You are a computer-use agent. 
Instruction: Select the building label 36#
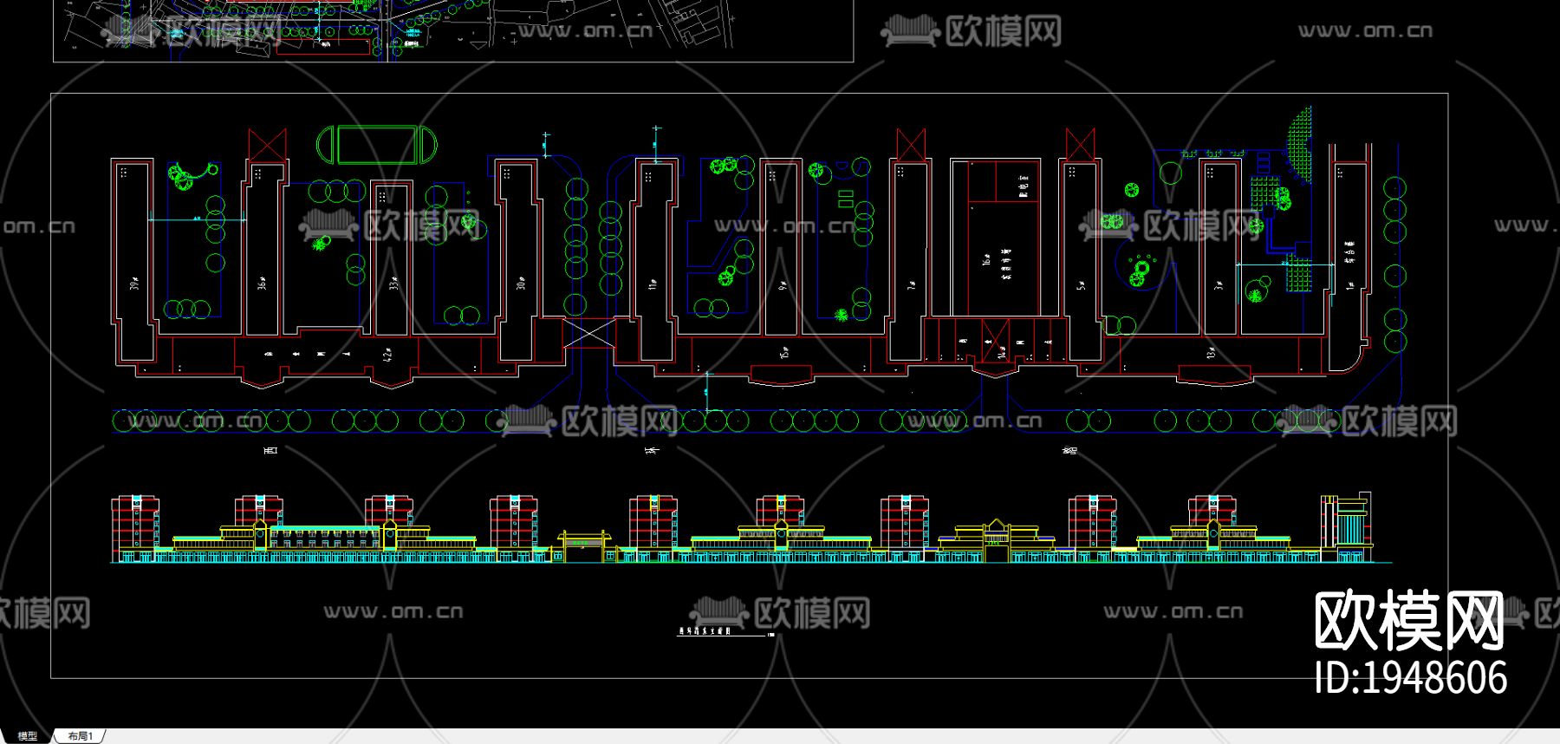(x=262, y=283)
